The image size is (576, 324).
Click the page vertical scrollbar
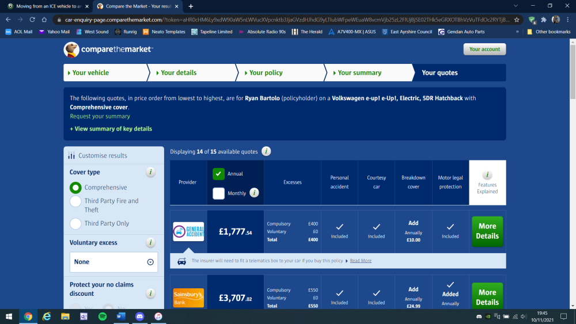click(x=573, y=73)
